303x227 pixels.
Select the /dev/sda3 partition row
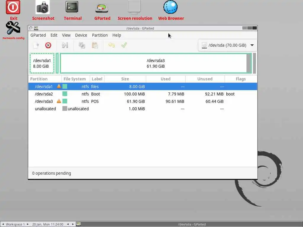coord(143,101)
